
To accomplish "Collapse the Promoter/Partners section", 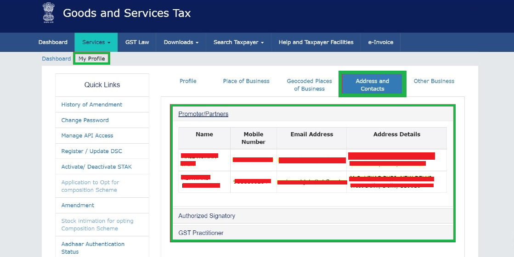I will pos(203,114).
